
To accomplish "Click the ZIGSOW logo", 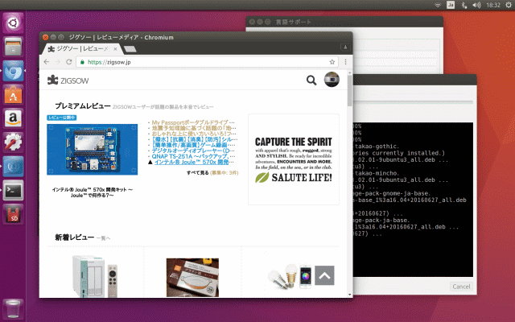I will [x=68, y=80].
